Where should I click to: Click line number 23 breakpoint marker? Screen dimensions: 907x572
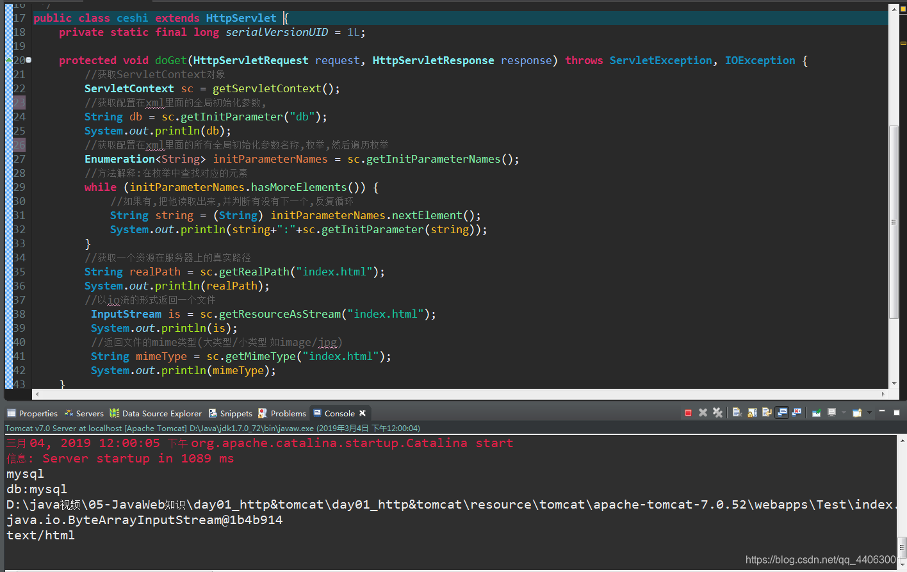tap(19, 102)
